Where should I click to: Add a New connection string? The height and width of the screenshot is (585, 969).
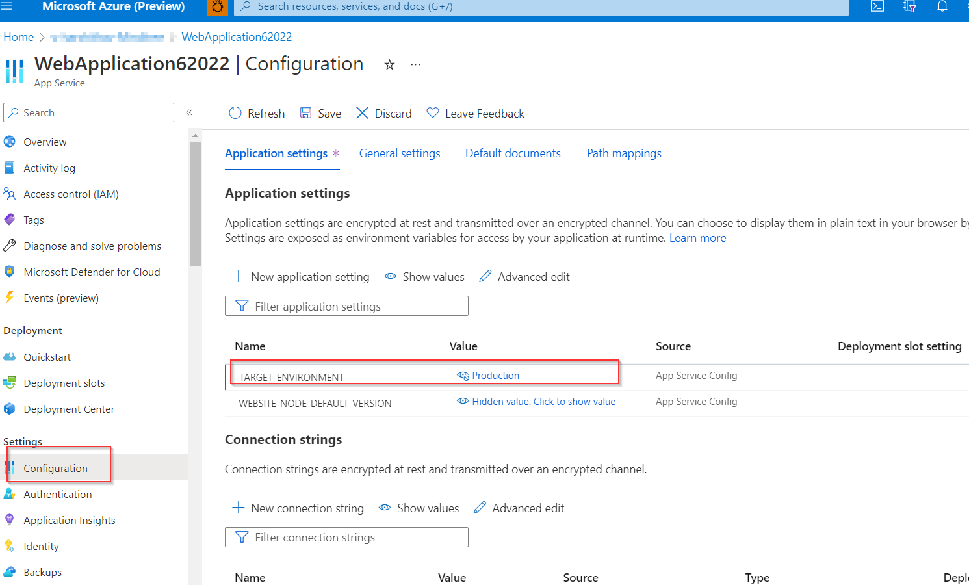[x=298, y=508]
